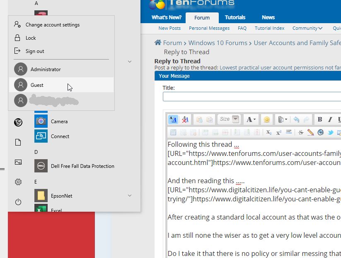341x258 pixels.
Task: Expand the folder chevron beside the account menu
Action: (x=130, y=62)
